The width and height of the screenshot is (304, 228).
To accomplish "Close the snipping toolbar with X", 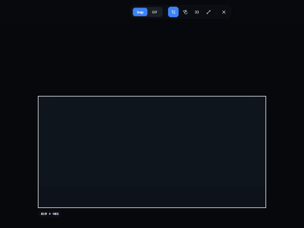I will pyautogui.click(x=224, y=12).
